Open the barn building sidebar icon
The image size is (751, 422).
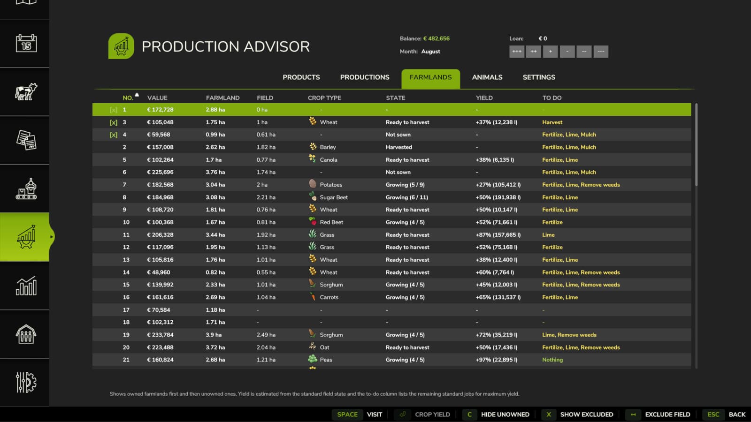click(x=26, y=334)
